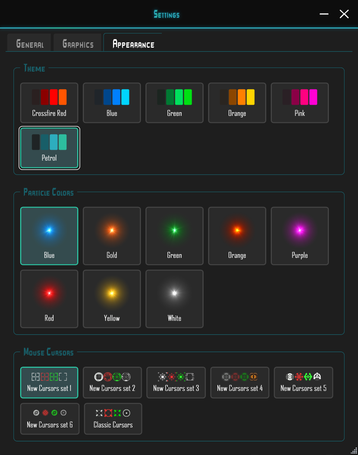The image size is (358, 455).
Task: Choose Blue particle color
Action: [49, 236]
